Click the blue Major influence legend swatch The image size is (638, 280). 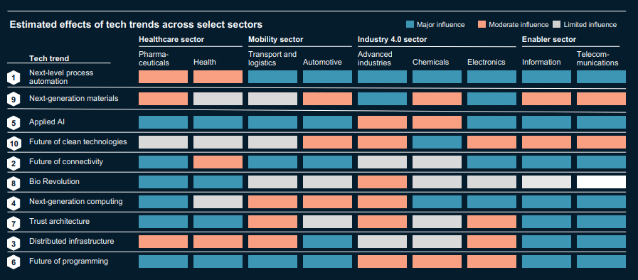click(x=410, y=25)
